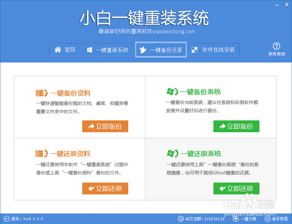
Task: Click 版本: Ver6.0.0.0 text
Action: tap(27, 219)
